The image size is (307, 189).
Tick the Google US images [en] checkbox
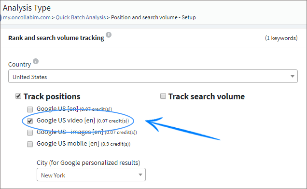click(30, 133)
